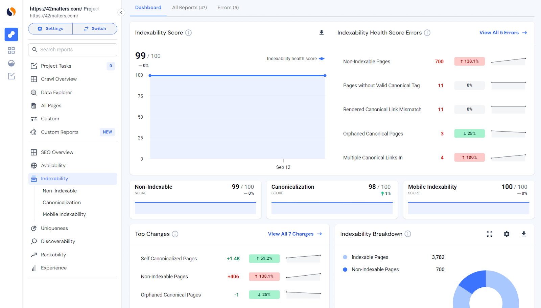Select the dashboard grid icon in the leftmost rail
Screen dimensions: 541x308
11,50
